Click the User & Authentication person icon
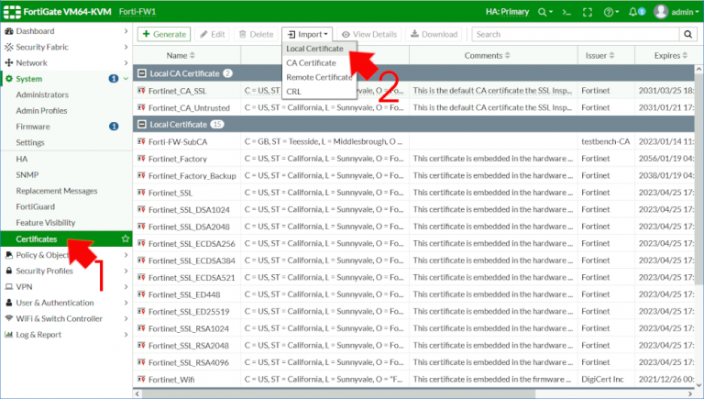 8,303
